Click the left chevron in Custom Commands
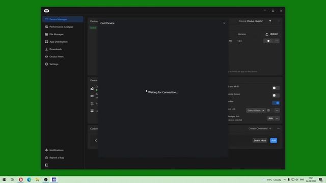Screen dimensions: 326x183 click(96, 140)
